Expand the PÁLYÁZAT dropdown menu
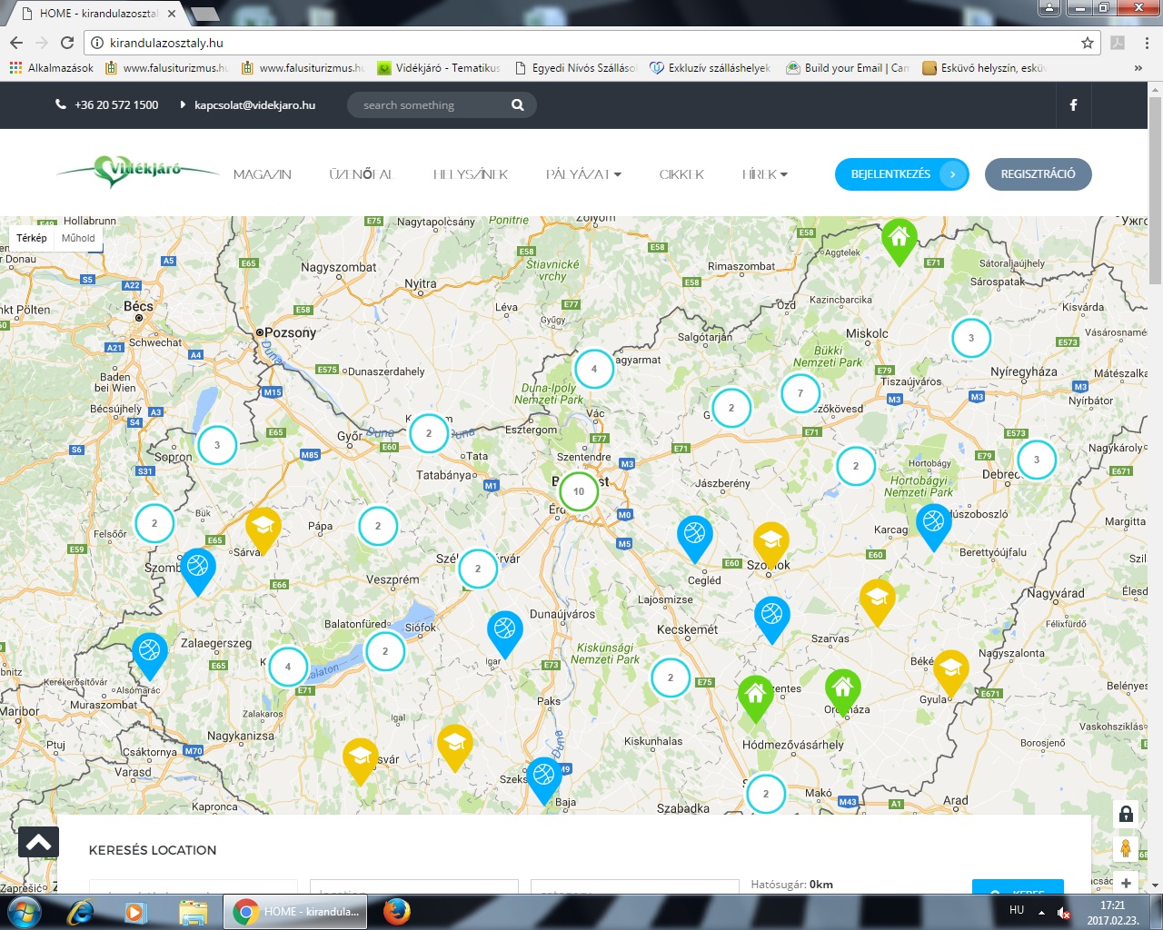 (583, 174)
